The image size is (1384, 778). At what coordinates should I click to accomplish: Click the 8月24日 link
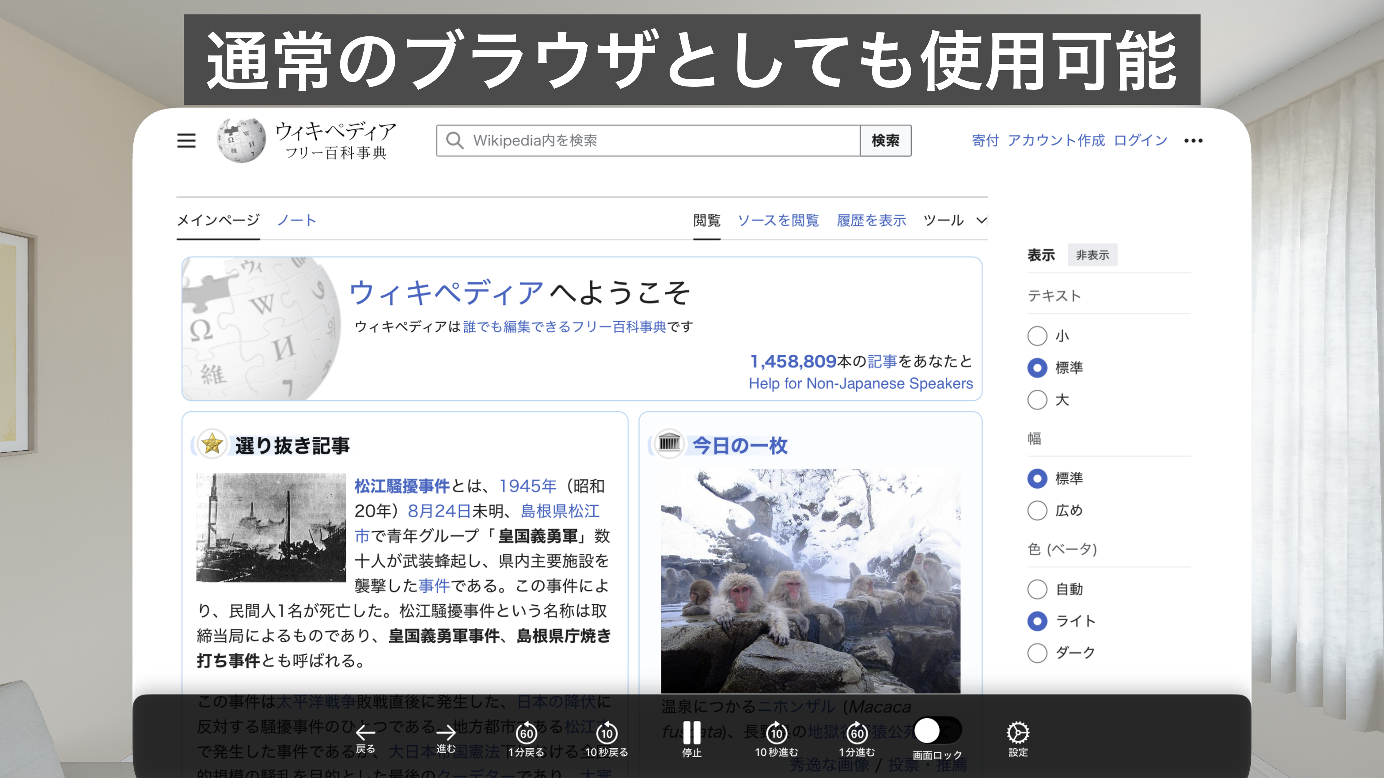coord(439,511)
